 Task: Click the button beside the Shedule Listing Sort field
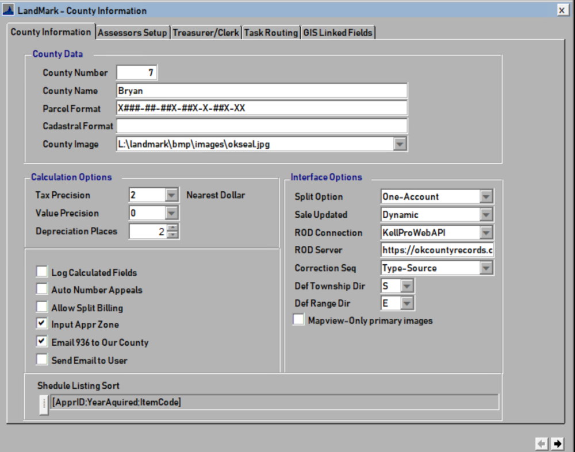pyautogui.click(x=43, y=404)
